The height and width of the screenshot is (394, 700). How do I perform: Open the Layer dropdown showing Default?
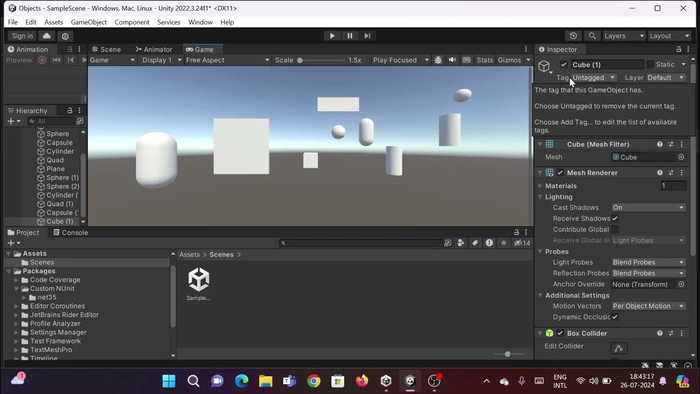coord(666,78)
